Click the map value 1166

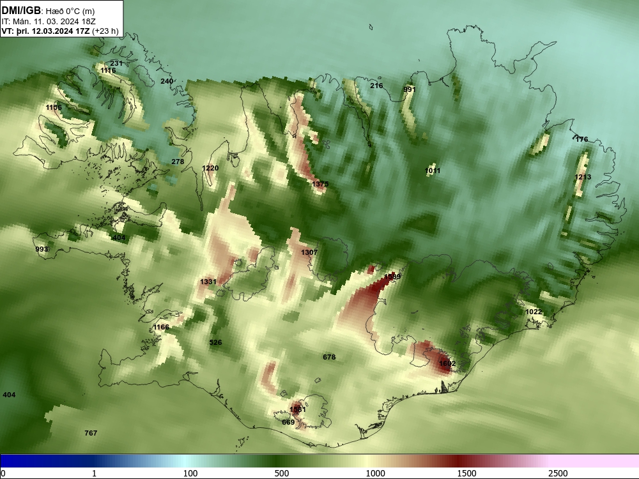(162, 327)
